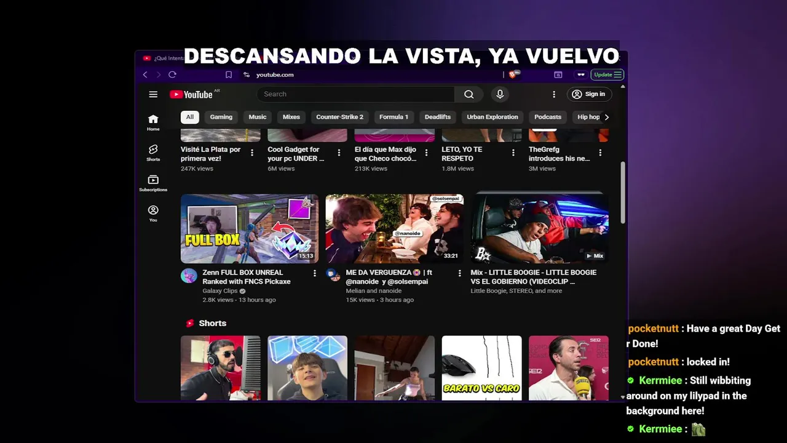Select the All filter chip

189,117
